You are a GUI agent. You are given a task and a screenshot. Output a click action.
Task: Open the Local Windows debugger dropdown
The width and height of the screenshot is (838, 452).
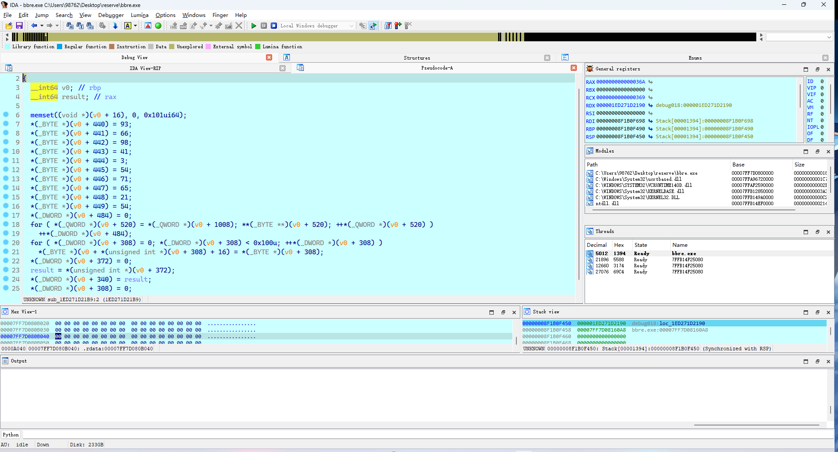(x=352, y=26)
